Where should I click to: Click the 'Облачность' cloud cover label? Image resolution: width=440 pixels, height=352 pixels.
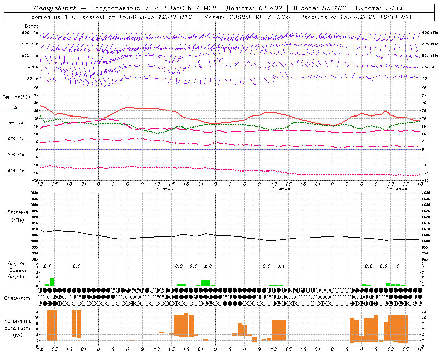tap(18, 298)
